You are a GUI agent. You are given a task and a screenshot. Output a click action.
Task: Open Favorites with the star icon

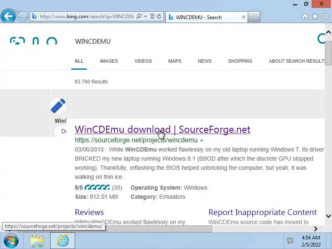point(315,16)
